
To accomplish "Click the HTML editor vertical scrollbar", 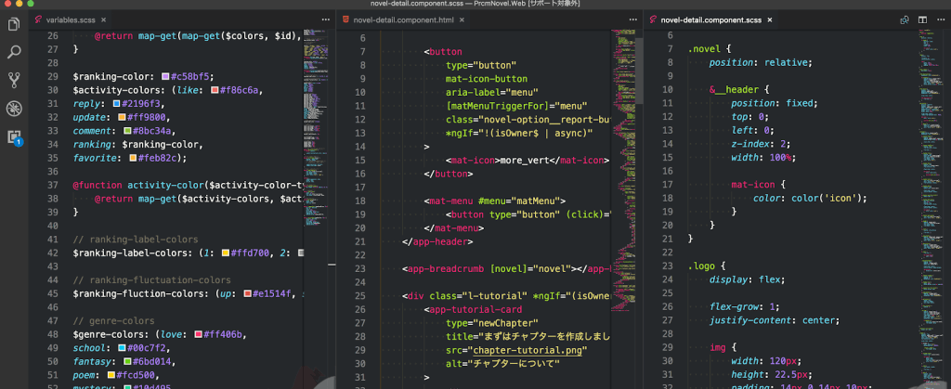I will pos(639,71).
